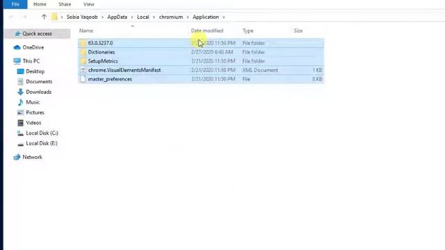Screen dimensions: 445x250
Task: Open Desktop in the navigation pane
Action: [35, 72]
